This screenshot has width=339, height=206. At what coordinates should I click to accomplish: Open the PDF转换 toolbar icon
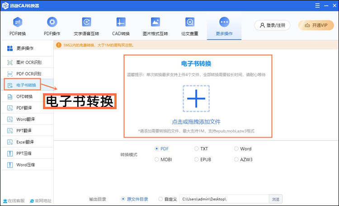coord(18,22)
